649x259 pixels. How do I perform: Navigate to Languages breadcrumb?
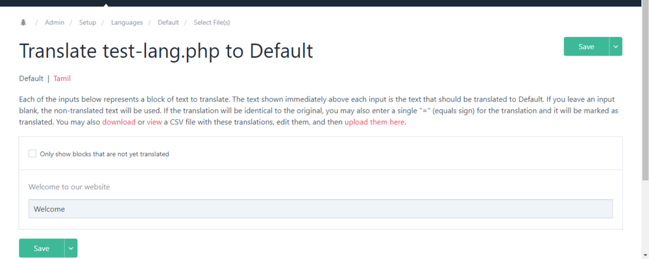tap(127, 23)
